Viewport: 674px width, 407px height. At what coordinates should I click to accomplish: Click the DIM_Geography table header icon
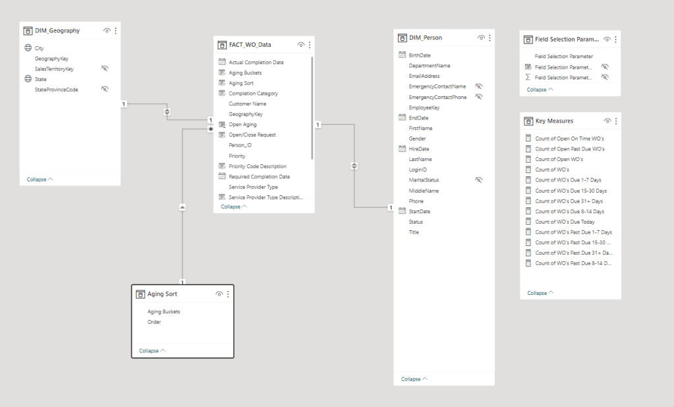coord(28,31)
